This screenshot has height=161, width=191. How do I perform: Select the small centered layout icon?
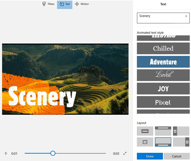coord(145,142)
